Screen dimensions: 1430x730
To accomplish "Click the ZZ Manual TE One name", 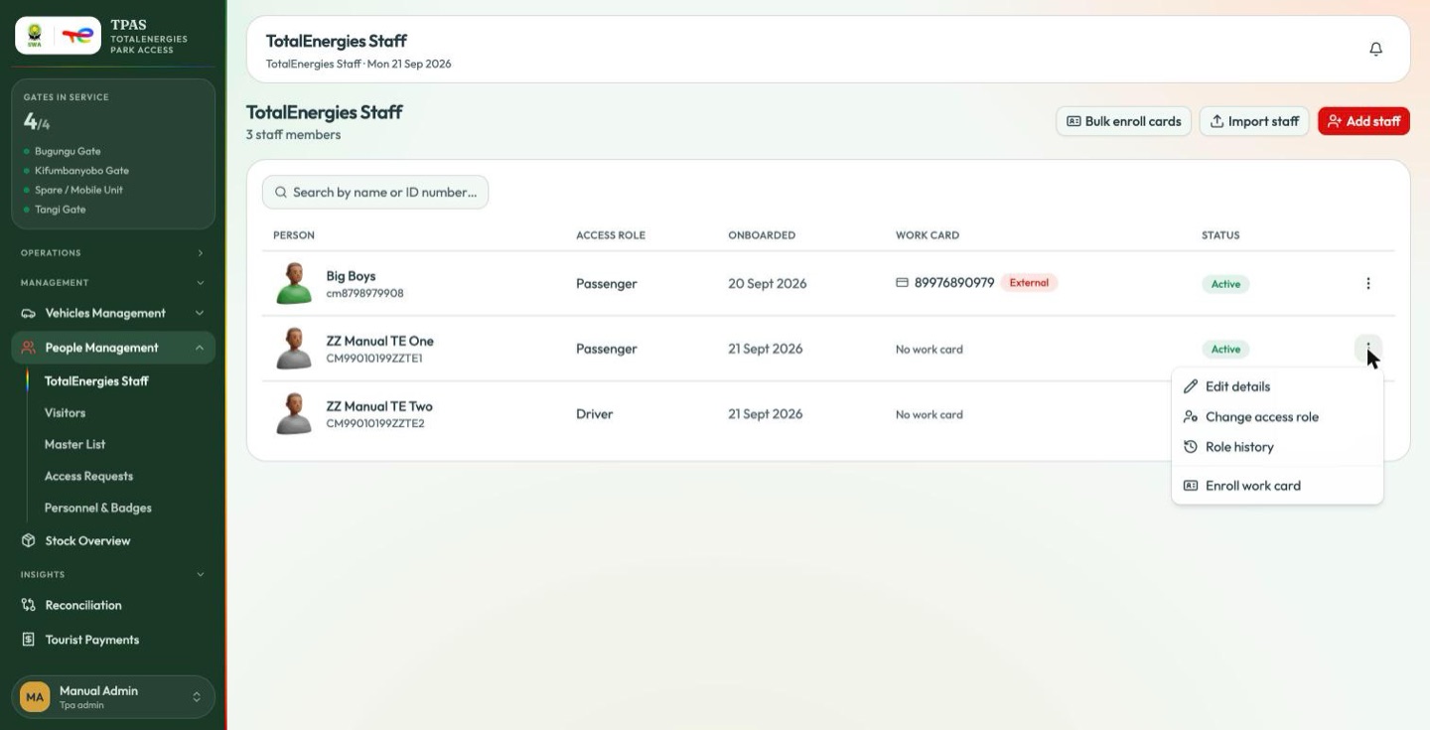I will pos(379,341).
